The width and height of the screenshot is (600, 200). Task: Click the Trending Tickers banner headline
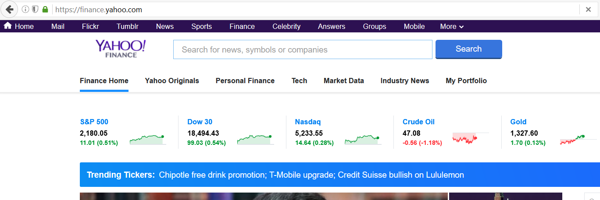(311, 175)
